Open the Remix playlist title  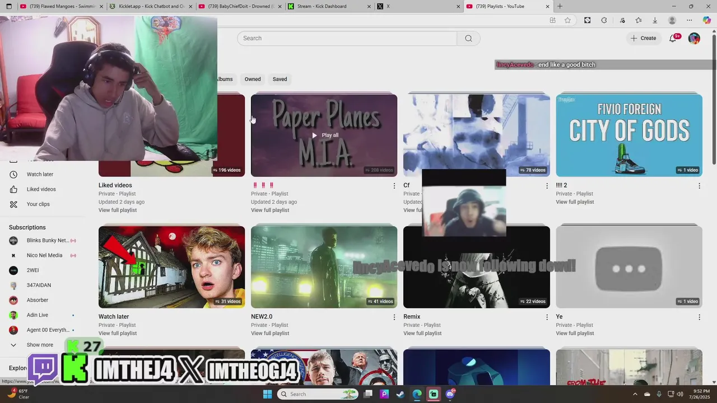coord(412,317)
